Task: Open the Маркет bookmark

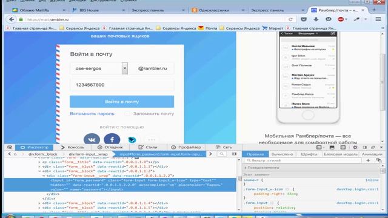Action: (272, 28)
